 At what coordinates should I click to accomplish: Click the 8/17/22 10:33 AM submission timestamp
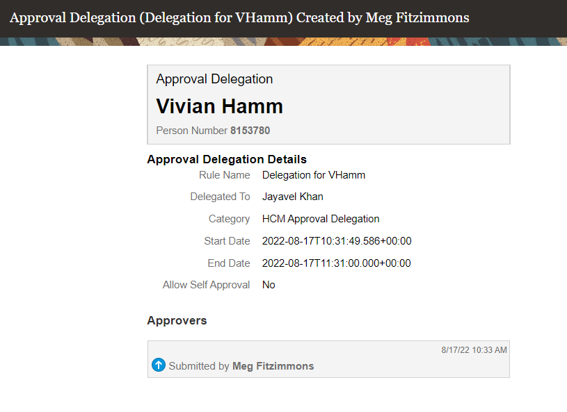(474, 350)
